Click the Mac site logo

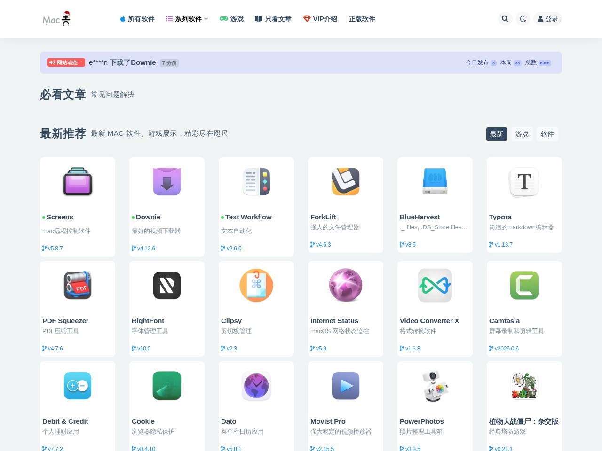(x=56, y=19)
